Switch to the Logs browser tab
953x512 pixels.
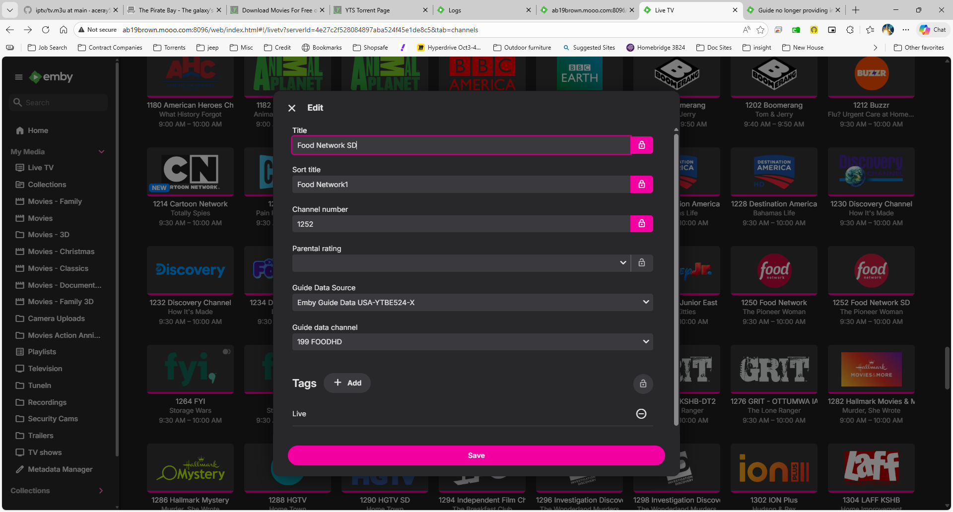point(483,10)
